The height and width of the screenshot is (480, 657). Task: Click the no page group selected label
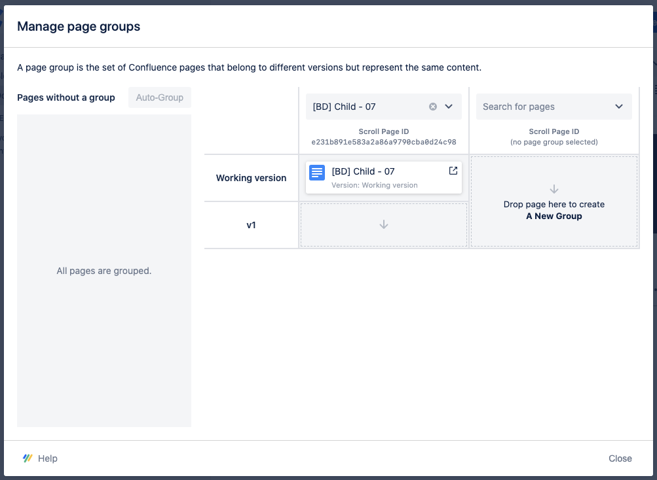point(554,142)
